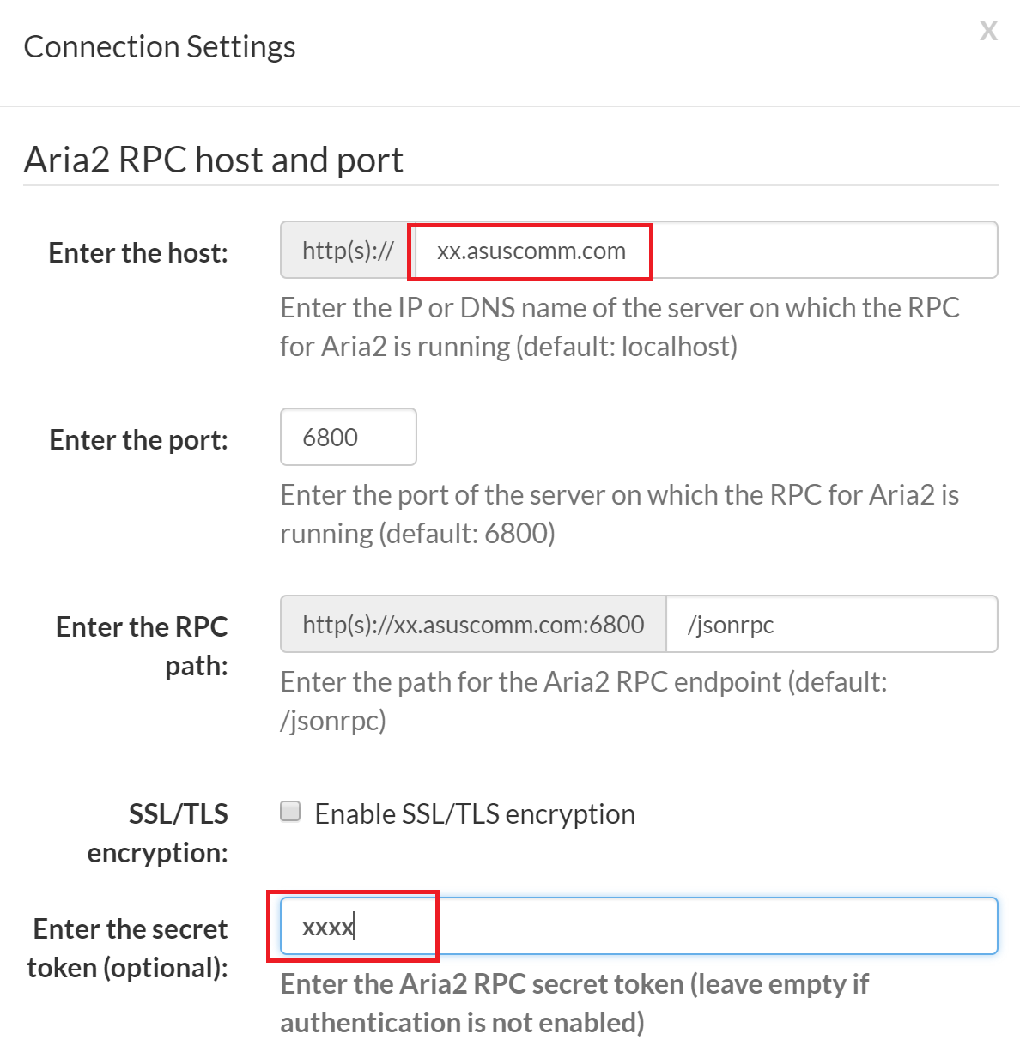This screenshot has width=1020, height=1052.
Task: Click the RPC endpoint path help text
Action: point(584,701)
